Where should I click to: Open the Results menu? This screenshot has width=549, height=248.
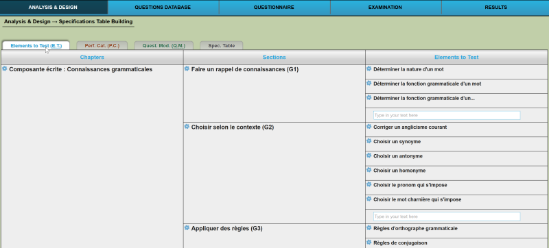[x=495, y=8]
